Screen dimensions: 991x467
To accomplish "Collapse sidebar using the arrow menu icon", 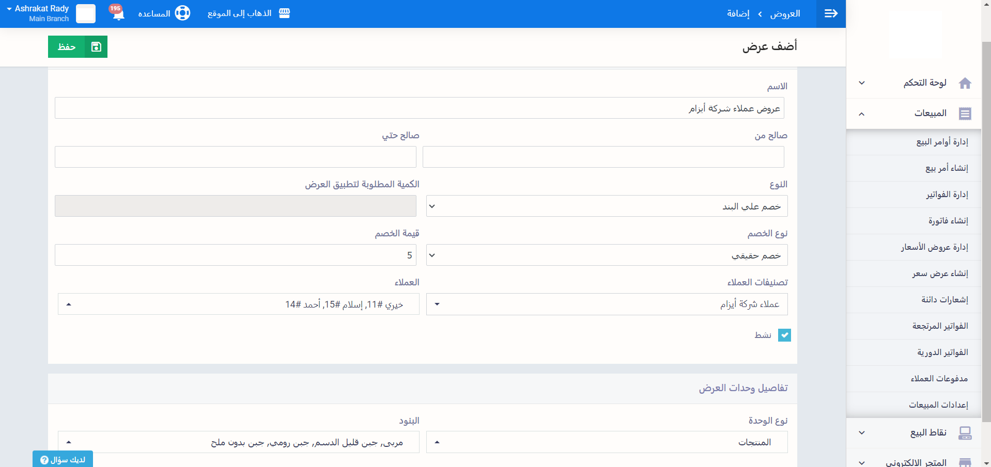I will pos(831,13).
